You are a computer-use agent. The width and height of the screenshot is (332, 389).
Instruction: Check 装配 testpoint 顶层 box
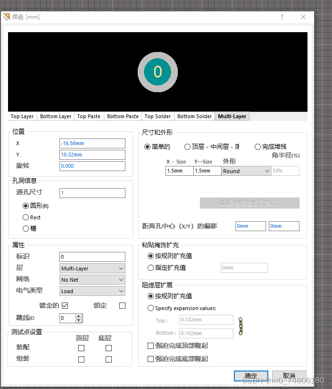[x=81, y=348]
